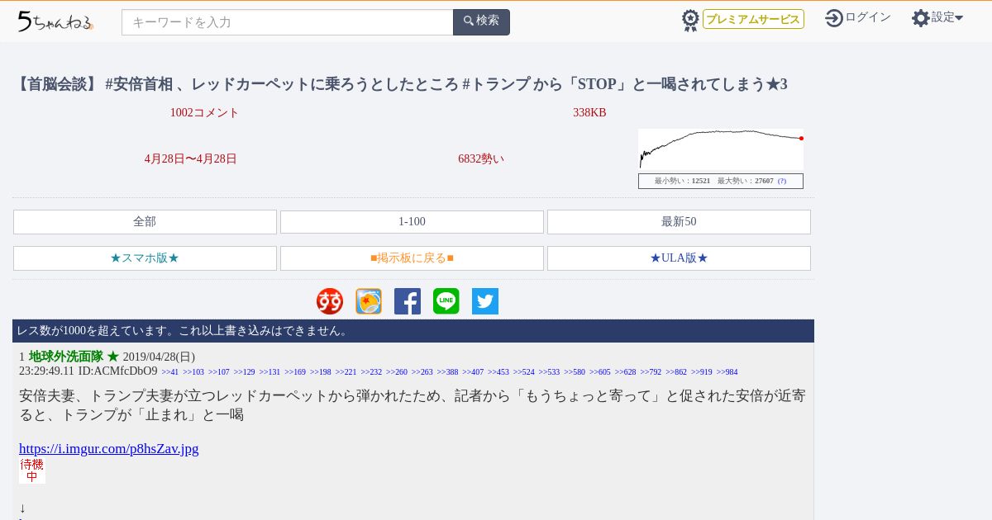Share via the red すす icon
The image size is (992, 520).
[x=330, y=301]
